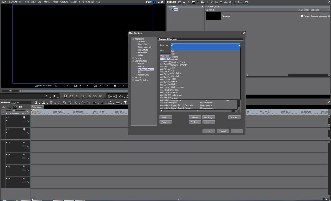
Task: Click the Cut scissors icon in timeline toolbar
Action: pyautogui.click(x=59, y=103)
